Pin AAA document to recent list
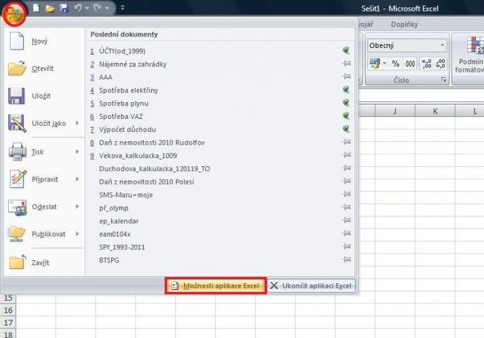 click(347, 76)
